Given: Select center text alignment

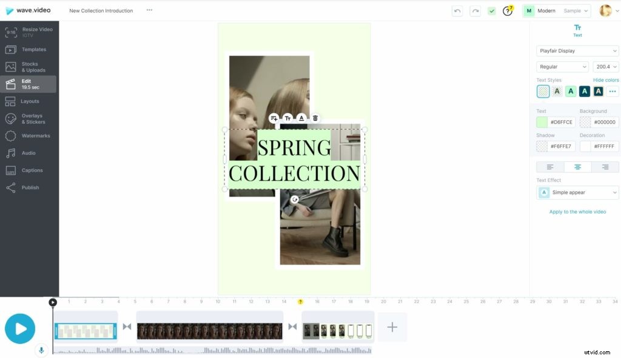Looking at the screenshot, I should [x=577, y=166].
